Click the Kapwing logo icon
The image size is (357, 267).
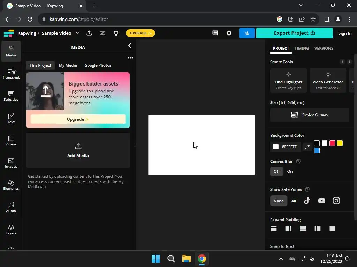(9, 33)
